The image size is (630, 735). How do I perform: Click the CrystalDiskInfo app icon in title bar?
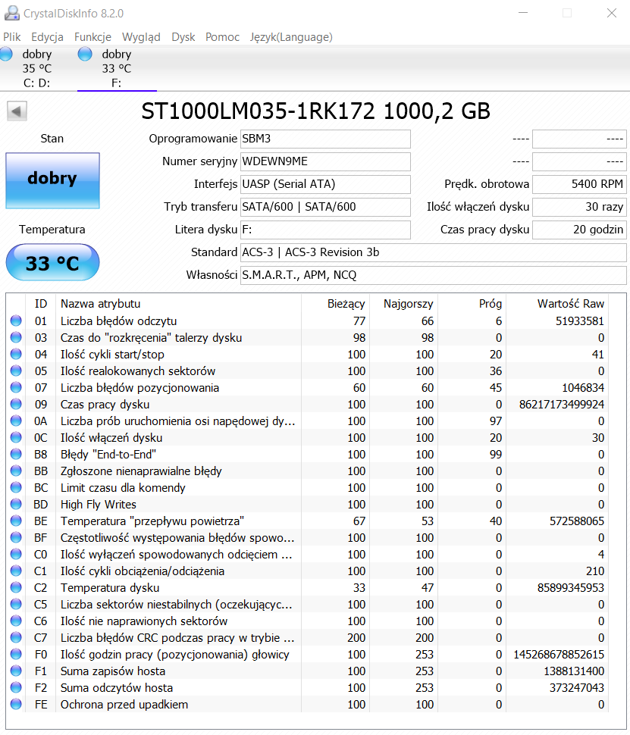click(x=11, y=13)
